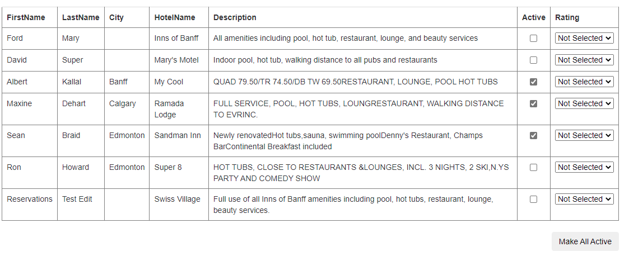Uncheck Active for My Cool hotel
The image size is (629, 261).
click(533, 82)
